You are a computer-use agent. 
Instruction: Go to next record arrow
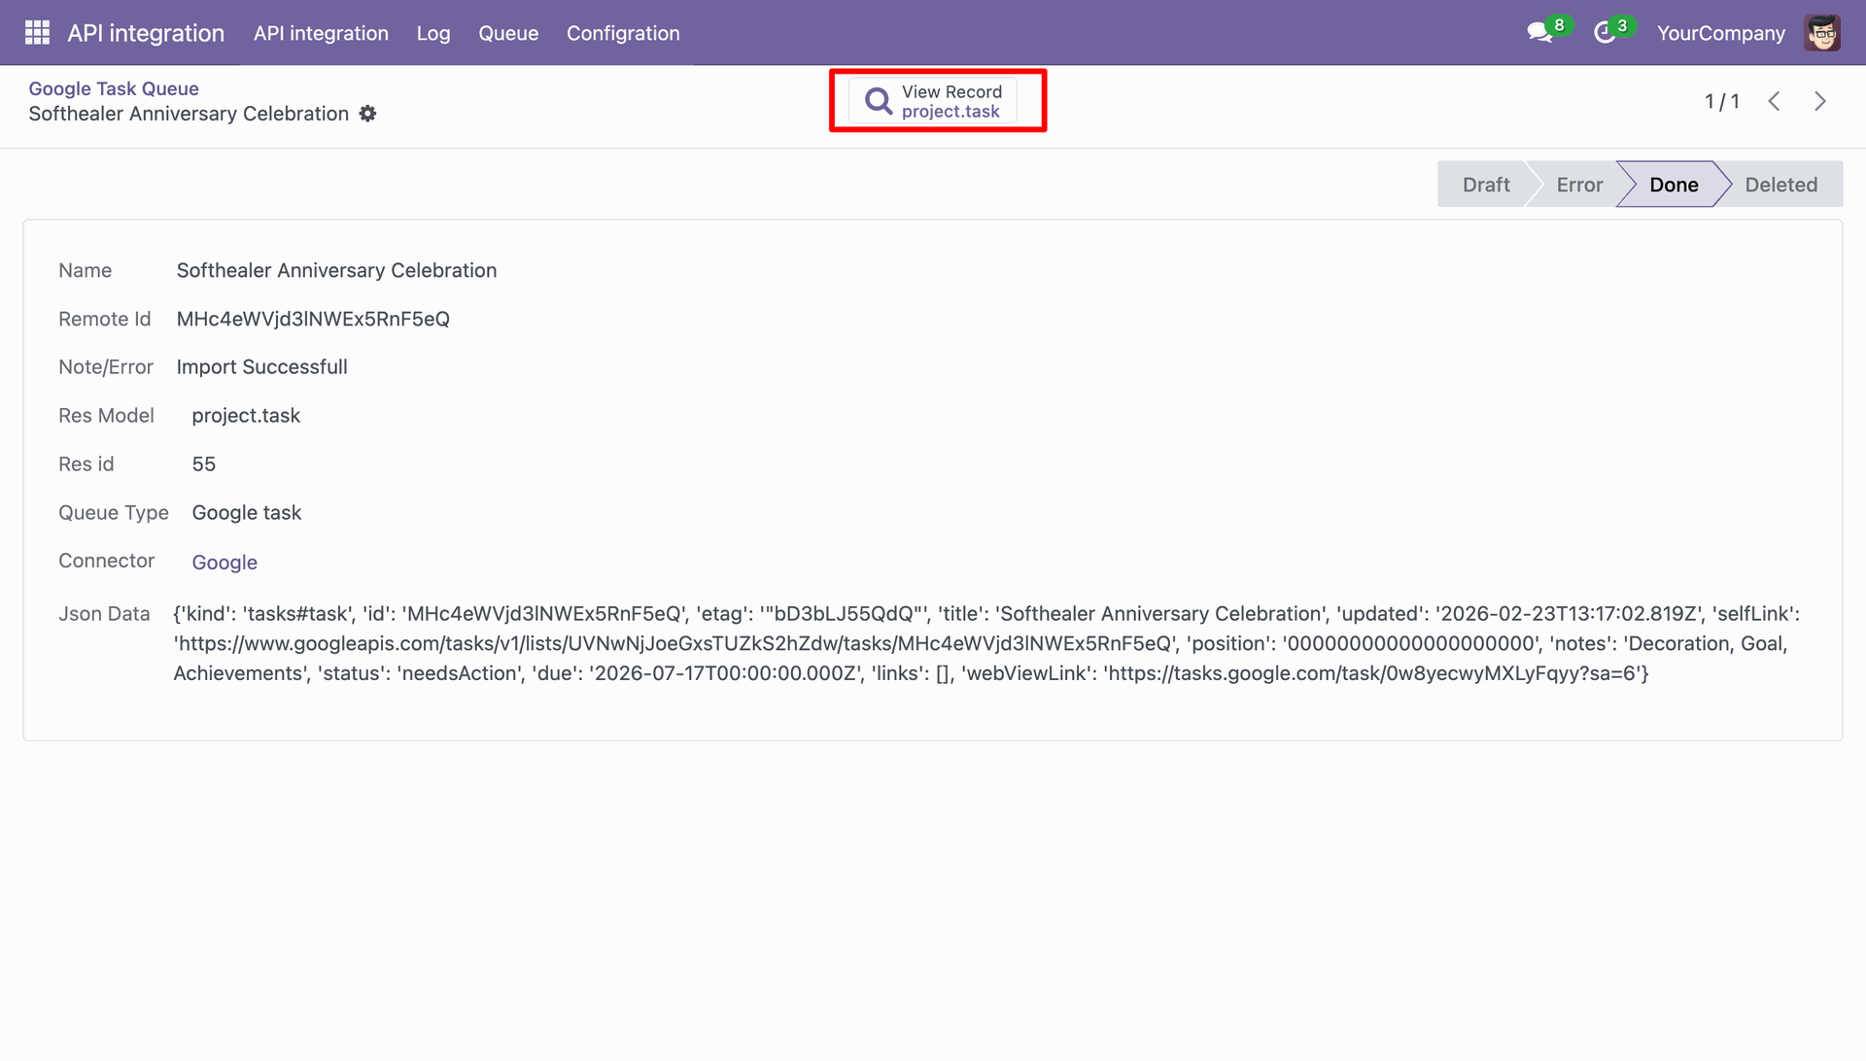pyautogui.click(x=1820, y=101)
